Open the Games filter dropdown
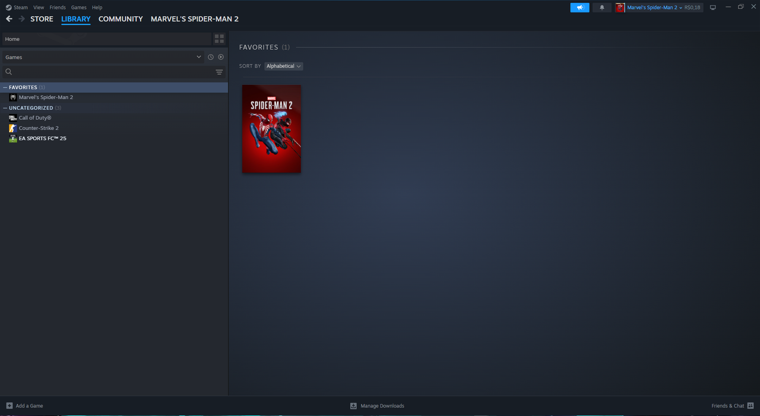 coord(103,57)
